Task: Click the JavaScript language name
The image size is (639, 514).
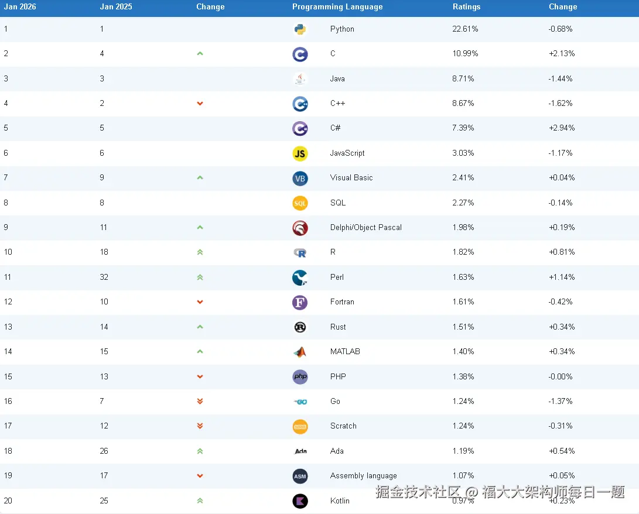Action: [x=347, y=153]
